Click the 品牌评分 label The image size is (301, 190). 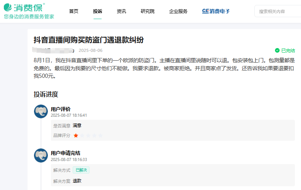[x=62, y=135]
